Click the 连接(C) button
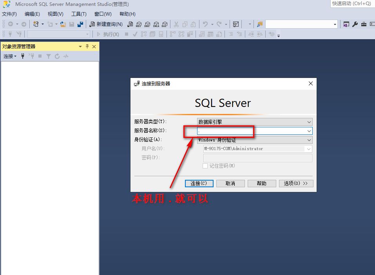The width and height of the screenshot is (375, 275). (199, 183)
